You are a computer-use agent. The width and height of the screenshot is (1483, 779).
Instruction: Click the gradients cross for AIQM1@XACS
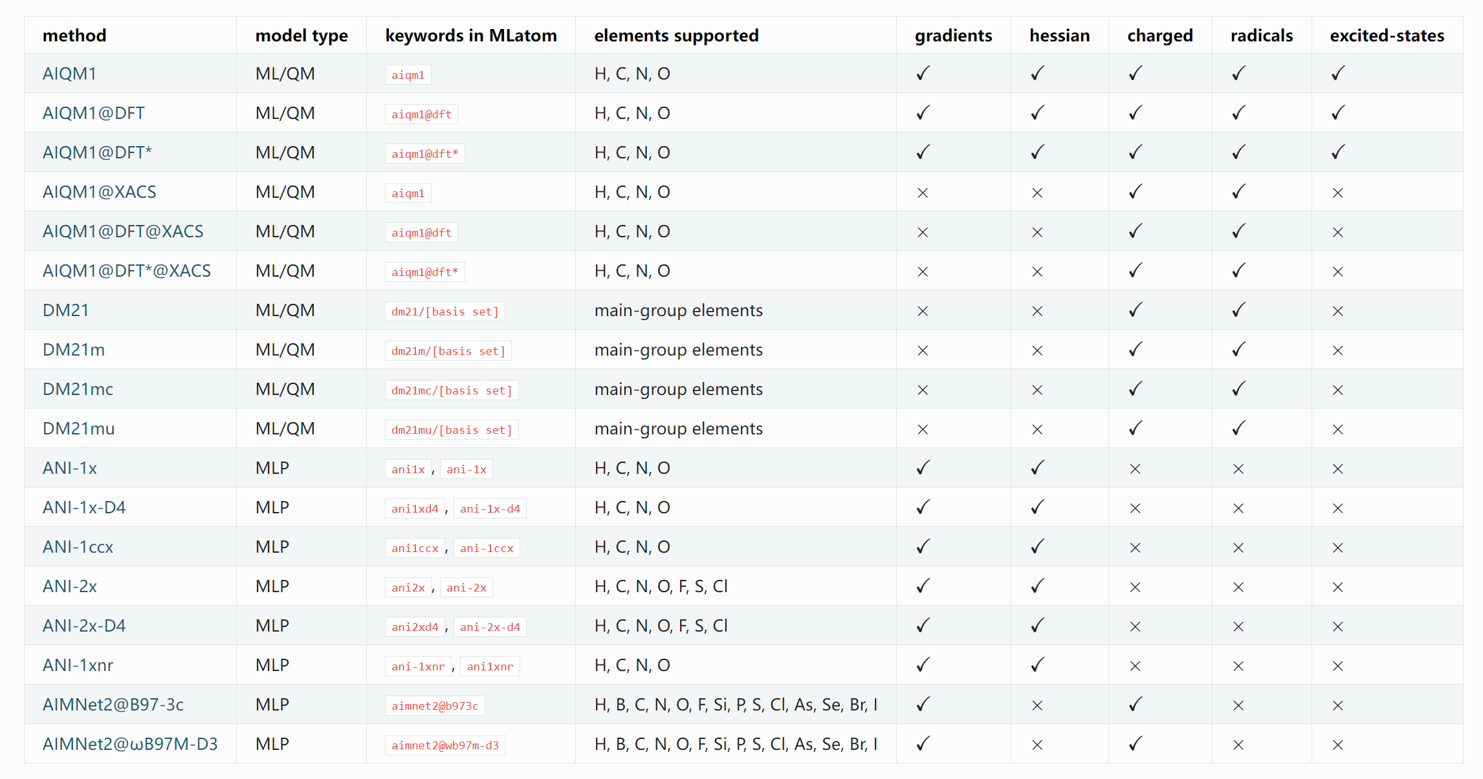pyautogui.click(x=923, y=193)
